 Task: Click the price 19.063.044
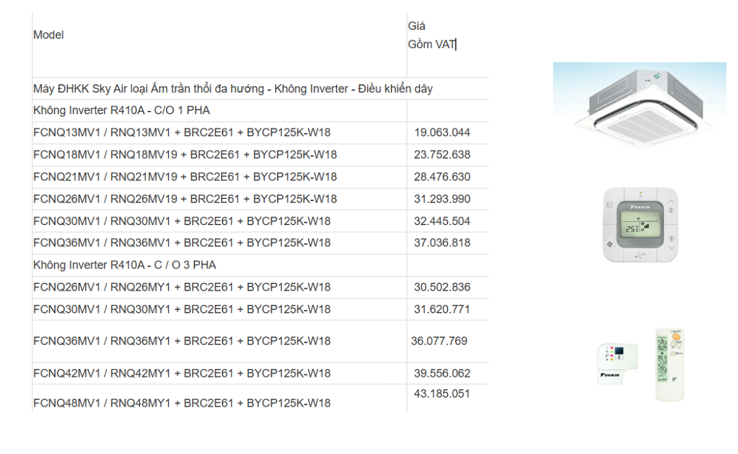tap(442, 133)
